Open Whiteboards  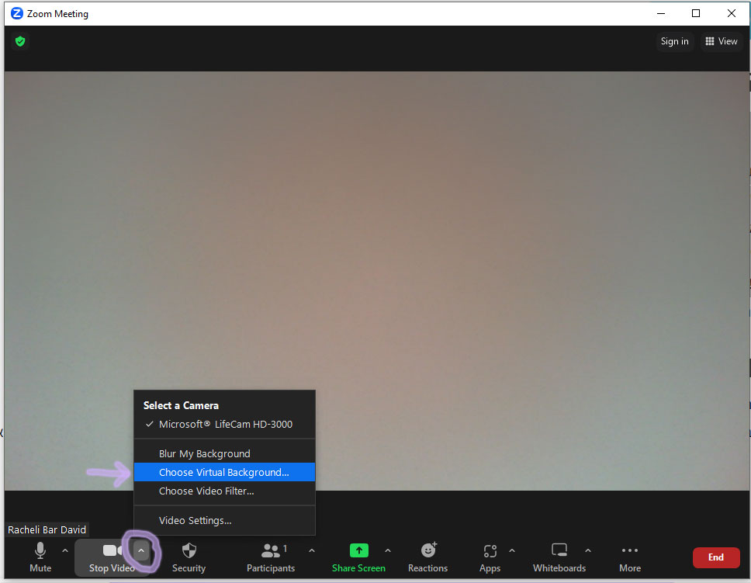click(x=559, y=557)
